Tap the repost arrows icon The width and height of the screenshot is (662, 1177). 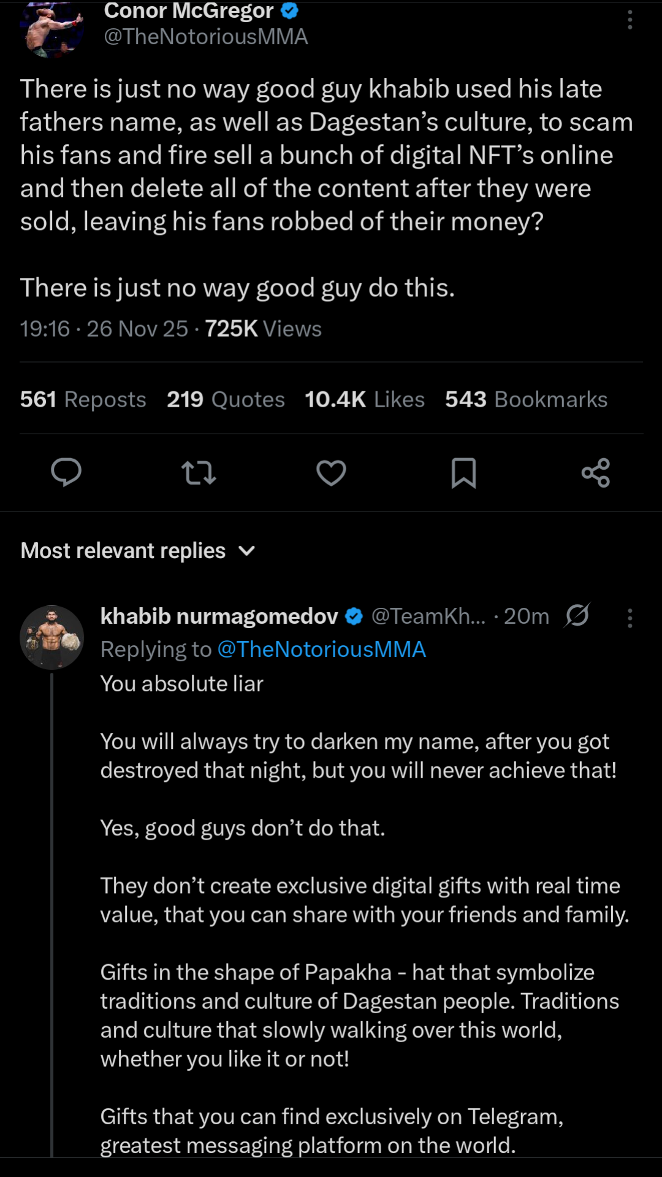pyautogui.click(x=199, y=473)
